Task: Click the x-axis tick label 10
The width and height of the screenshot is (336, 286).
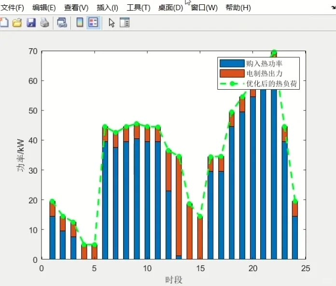Action: [147, 268]
